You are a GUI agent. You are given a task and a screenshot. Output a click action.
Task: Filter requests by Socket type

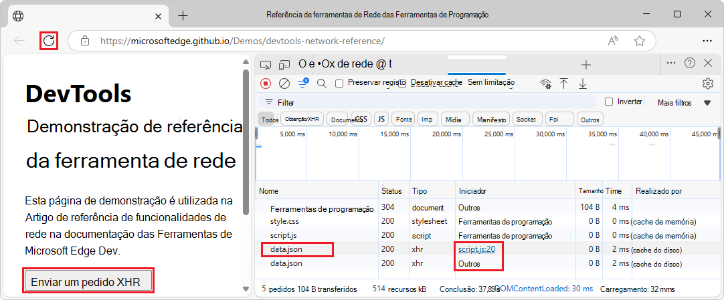click(x=527, y=119)
